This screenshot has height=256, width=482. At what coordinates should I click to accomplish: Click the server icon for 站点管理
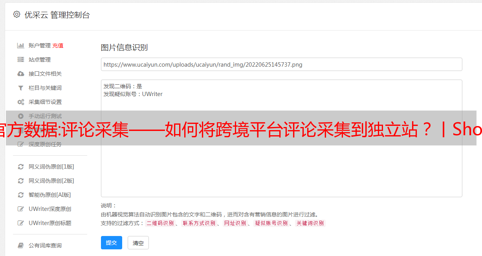click(x=21, y=60)
